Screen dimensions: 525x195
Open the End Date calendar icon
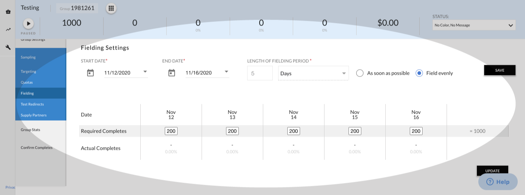coord(172,73)
